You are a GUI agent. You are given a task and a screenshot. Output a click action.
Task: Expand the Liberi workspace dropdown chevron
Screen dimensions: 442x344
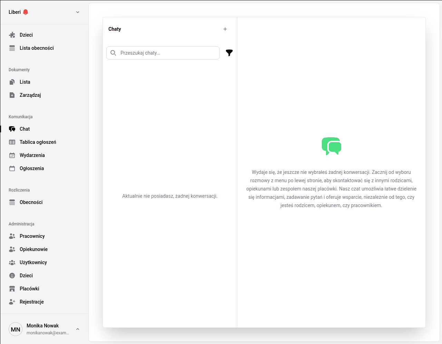[x=78, y=12]
